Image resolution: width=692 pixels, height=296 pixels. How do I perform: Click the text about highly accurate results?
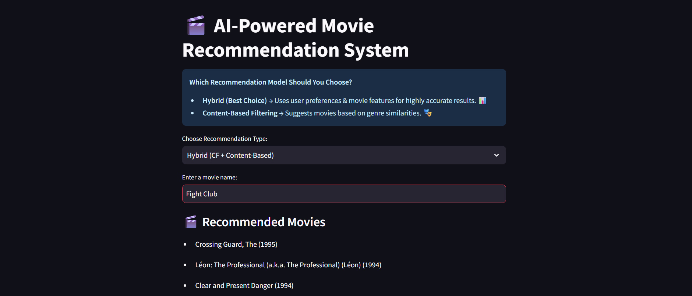click(x=375, y=101)
